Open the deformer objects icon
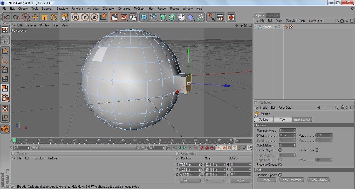Image resolution: width=355 pixels, height=189 pixels. click(191, 17)
